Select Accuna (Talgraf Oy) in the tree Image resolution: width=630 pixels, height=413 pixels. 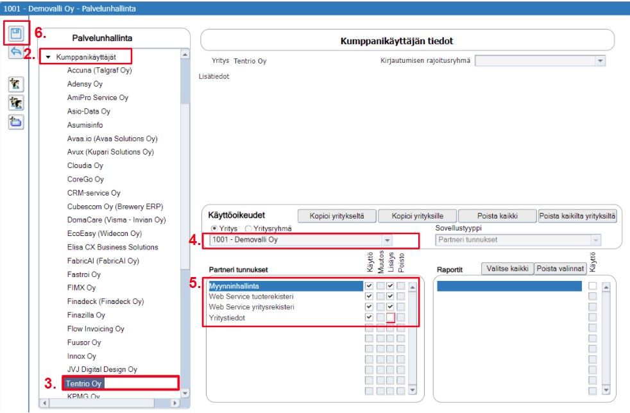coord(99,71)
